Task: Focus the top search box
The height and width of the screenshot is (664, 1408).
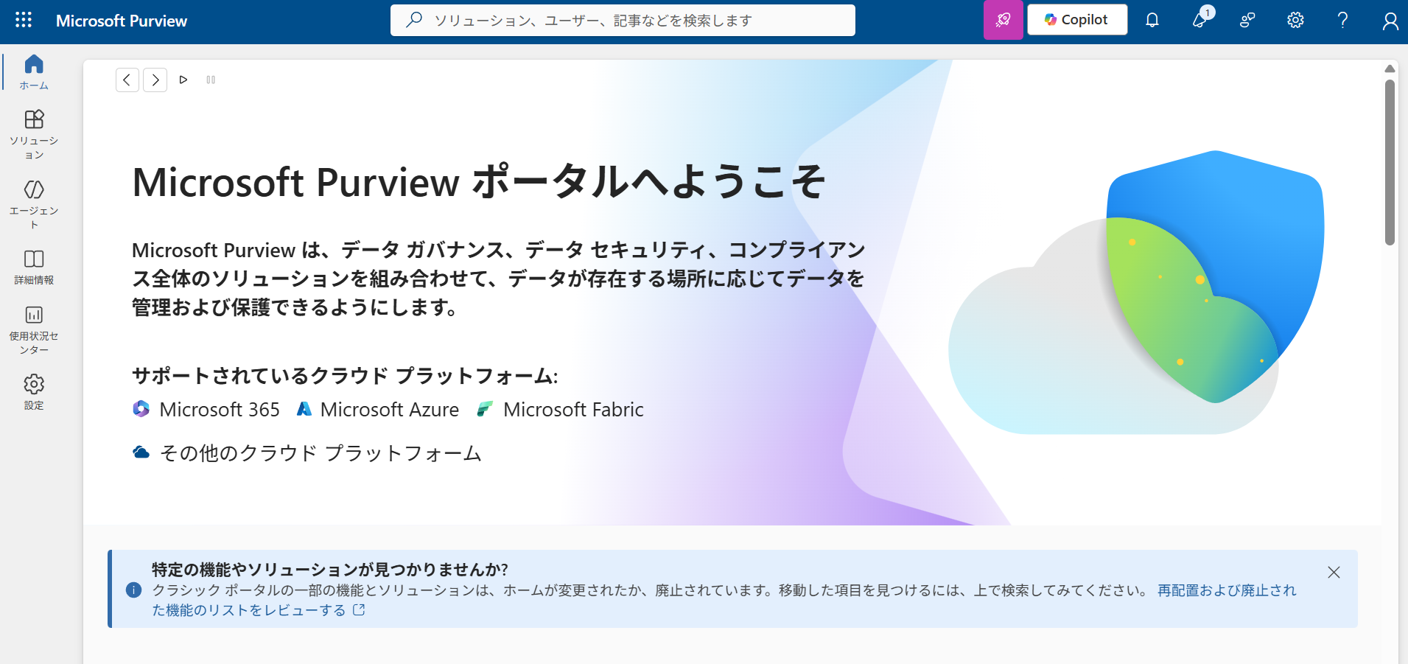Action: [x=623, y=21]
